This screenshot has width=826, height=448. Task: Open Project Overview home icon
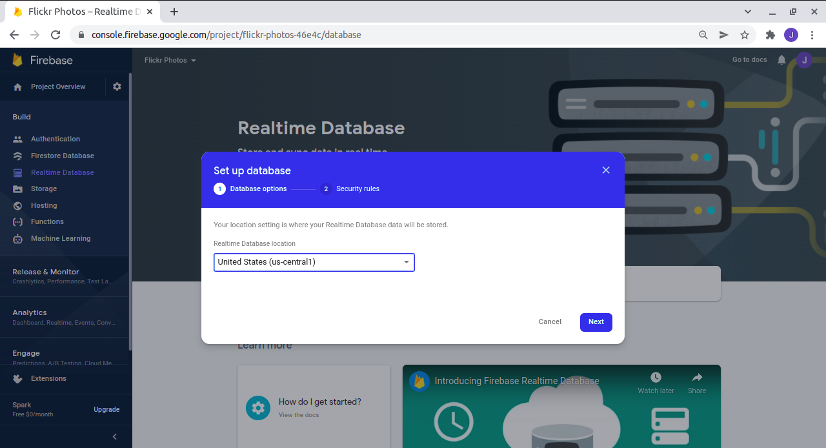[x=17, y=87]
